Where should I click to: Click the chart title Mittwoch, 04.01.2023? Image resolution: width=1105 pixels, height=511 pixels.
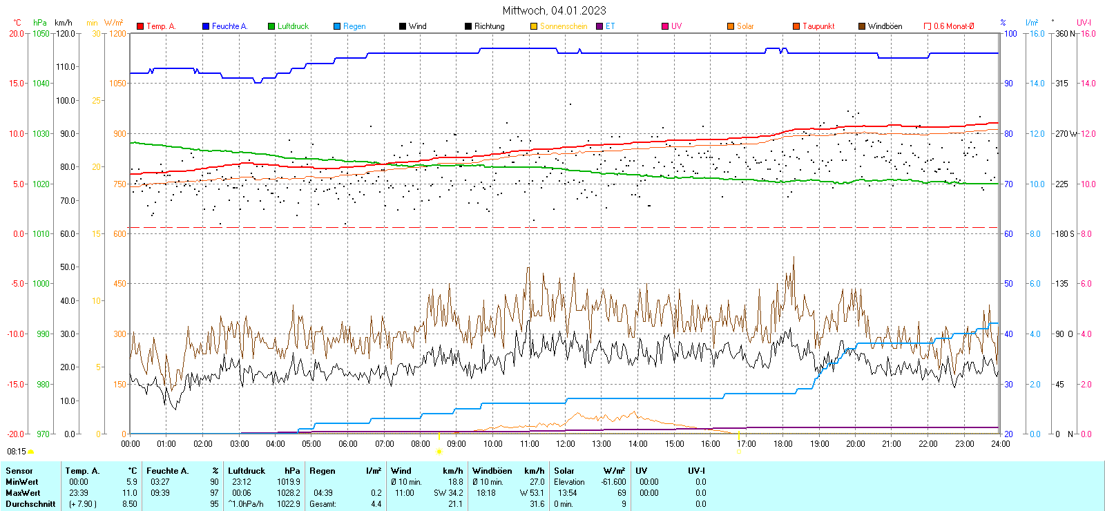[x=554, y=10]
